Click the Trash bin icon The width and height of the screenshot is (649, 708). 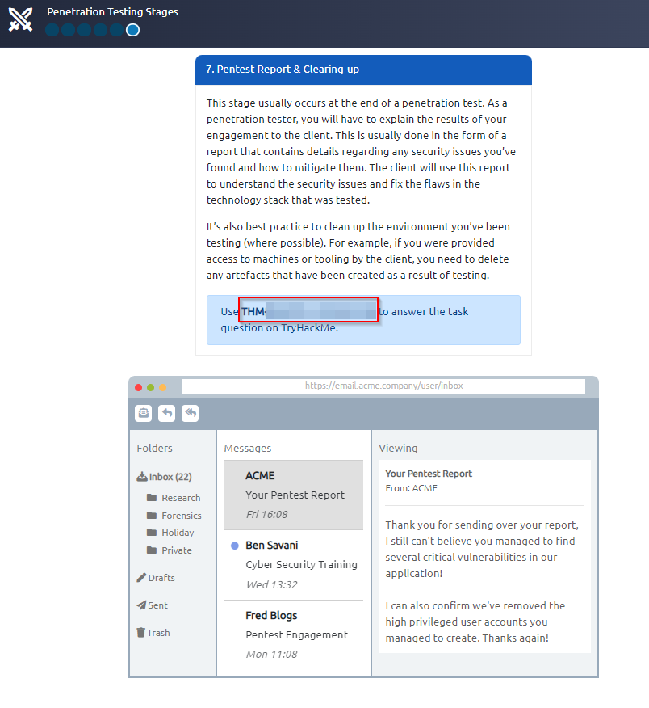[141, 633]
